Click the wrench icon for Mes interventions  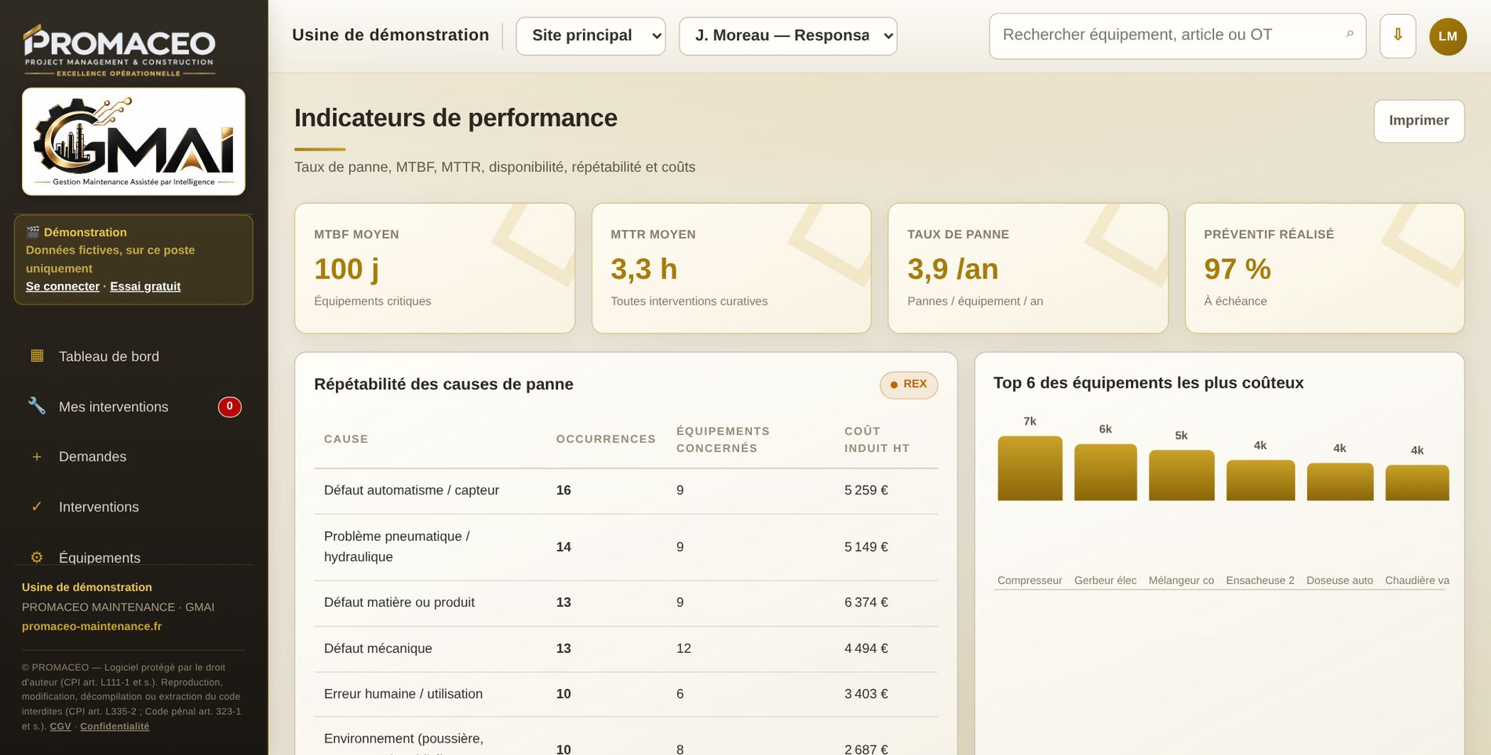[37, 406]
